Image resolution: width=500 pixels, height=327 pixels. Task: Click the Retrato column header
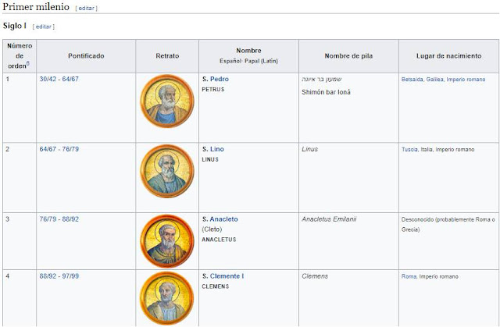coord(167,56)
